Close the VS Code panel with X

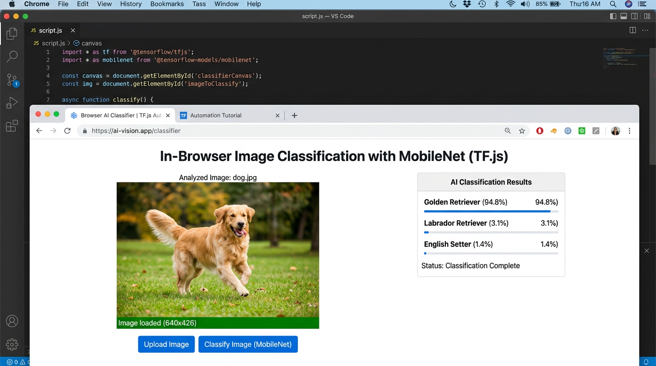[x=646, y=251]
